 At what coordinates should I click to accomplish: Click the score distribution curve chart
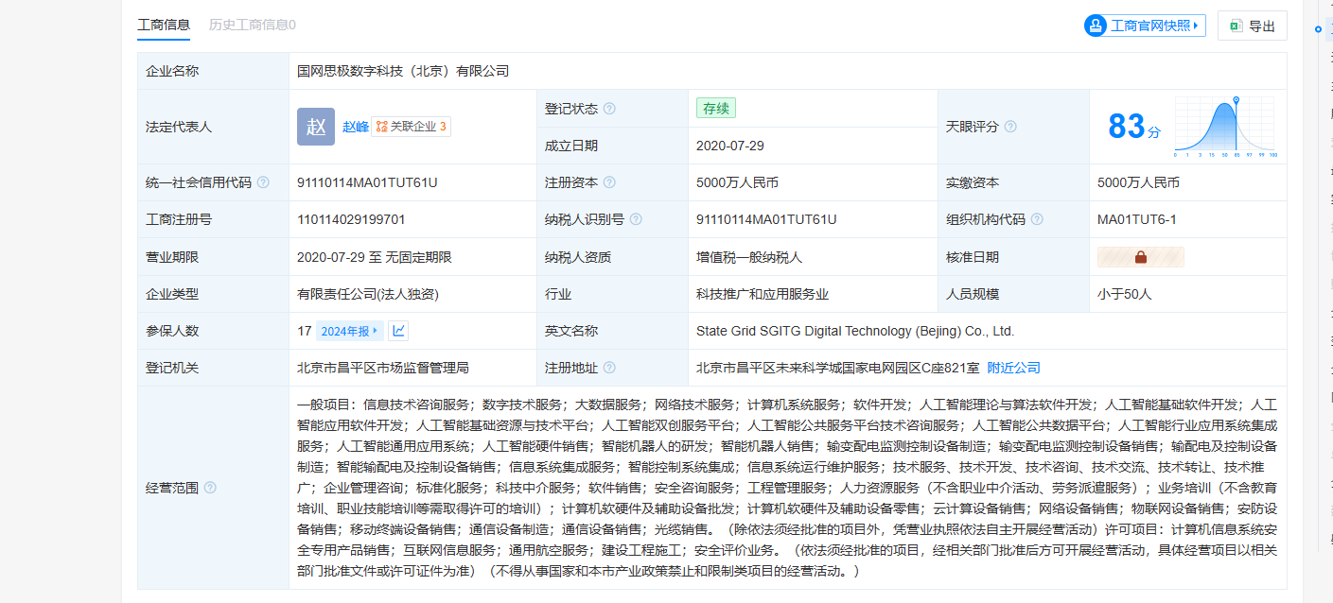[x=1226, y=127]
